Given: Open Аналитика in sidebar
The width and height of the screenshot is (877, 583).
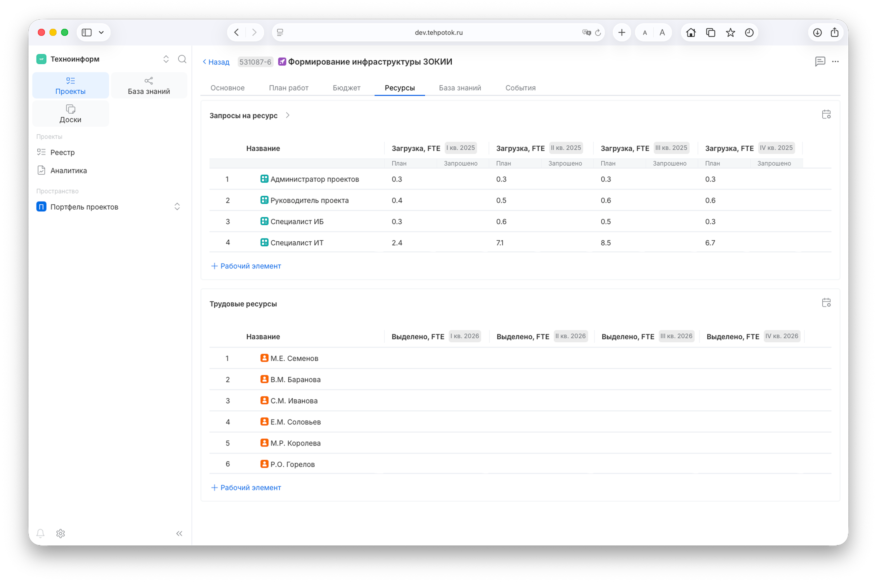Looking at the screenshot, I should pyautogui.click(x=68, y=170).
